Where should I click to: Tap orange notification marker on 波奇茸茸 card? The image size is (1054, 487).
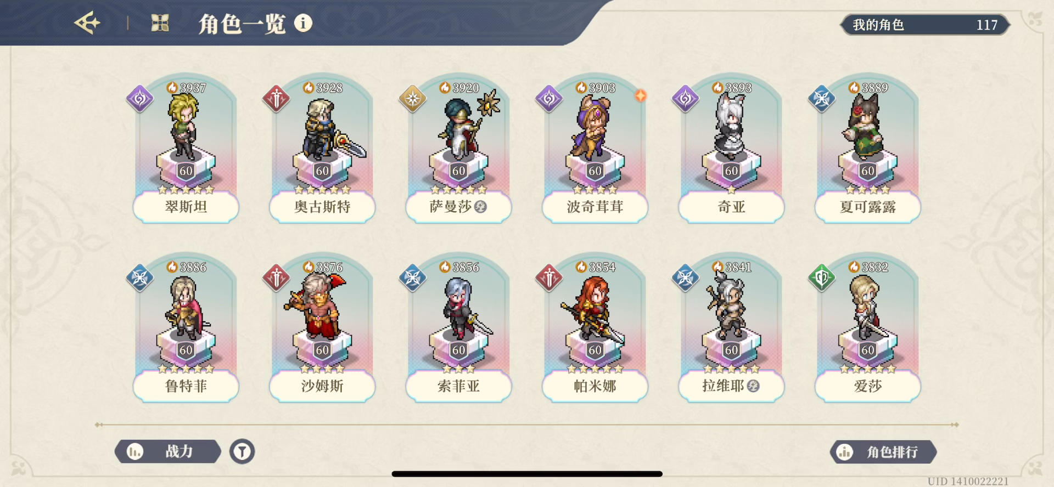pos(640,95)
